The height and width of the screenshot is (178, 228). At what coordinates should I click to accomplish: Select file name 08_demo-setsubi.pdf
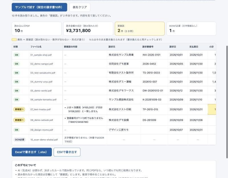coord(42,120)
